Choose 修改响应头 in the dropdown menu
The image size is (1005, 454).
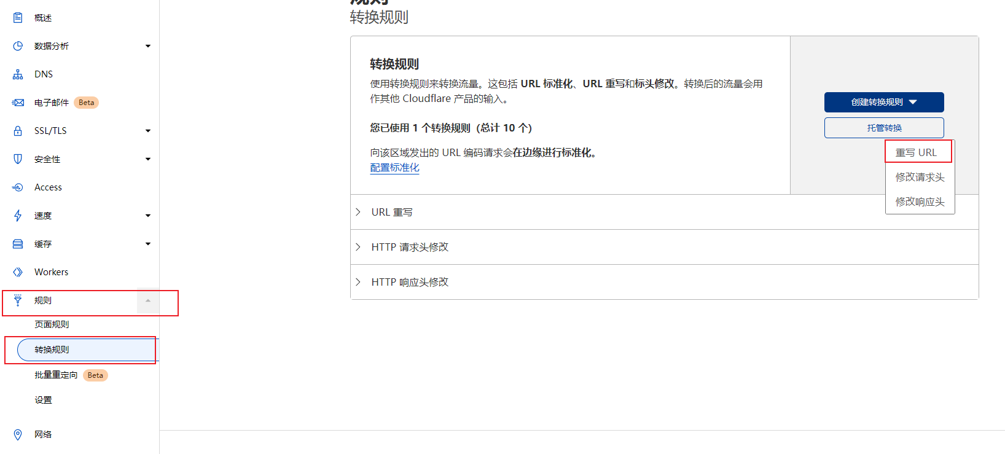[920, 202]
